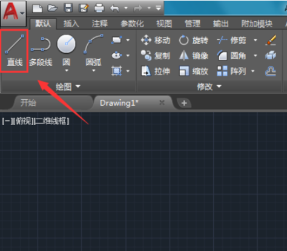Select the Line (直线) tool
This screenshot has width=287, height=251.
(15, 50)
